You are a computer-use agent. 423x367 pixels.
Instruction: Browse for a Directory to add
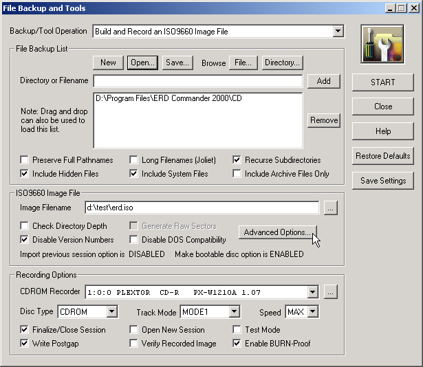pos(282,63)
